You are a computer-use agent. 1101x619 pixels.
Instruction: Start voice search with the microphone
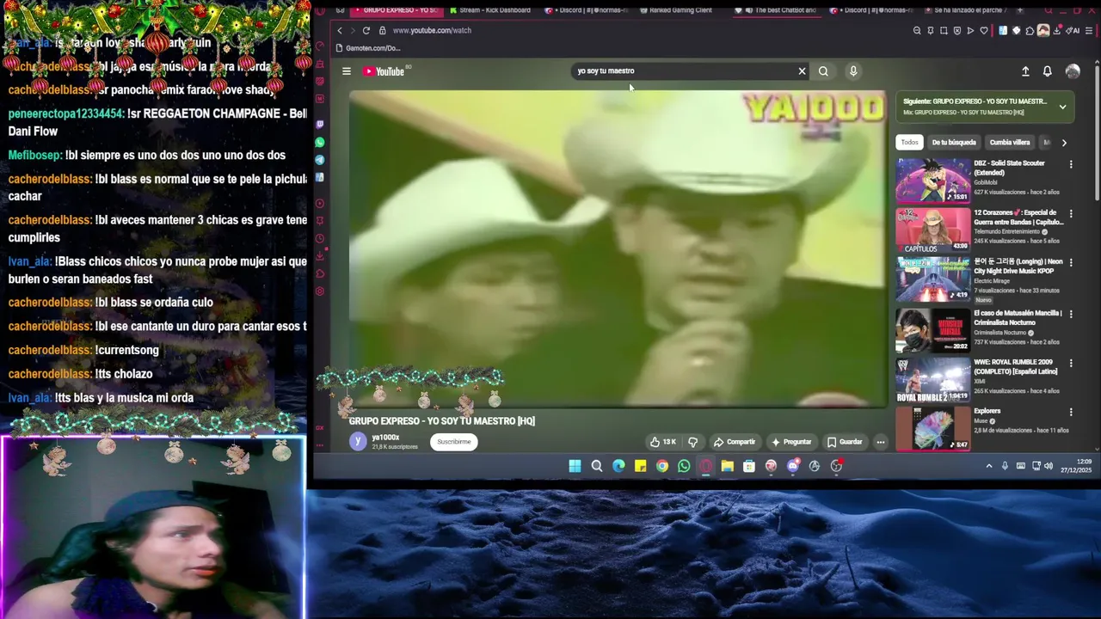coord(853,71)
